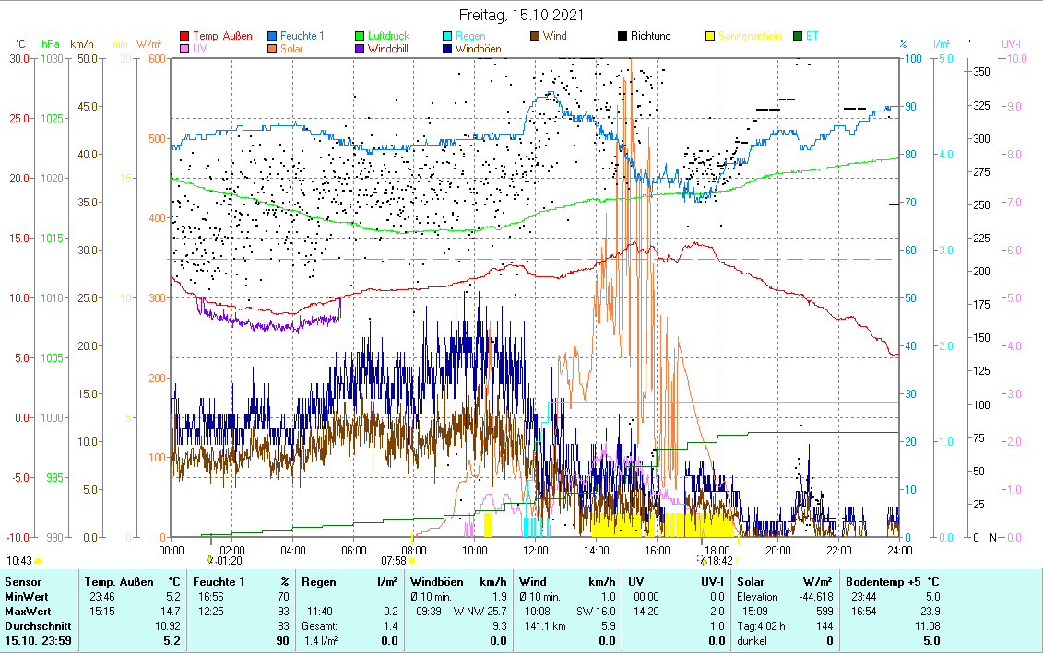The image size is (1043, 653).
Task: Click the Temp. Außen table column header
Action: [126, 582]
